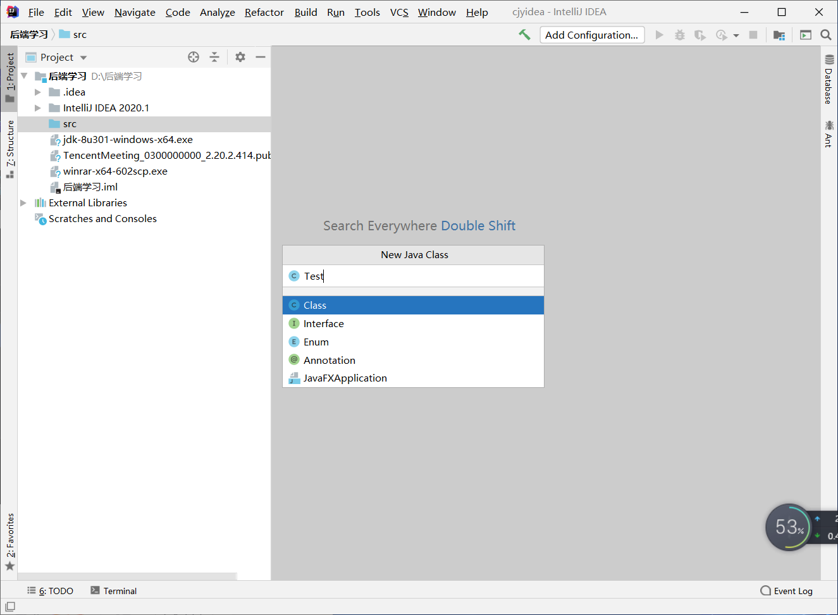Expand the .idea folder arrow

38,92
